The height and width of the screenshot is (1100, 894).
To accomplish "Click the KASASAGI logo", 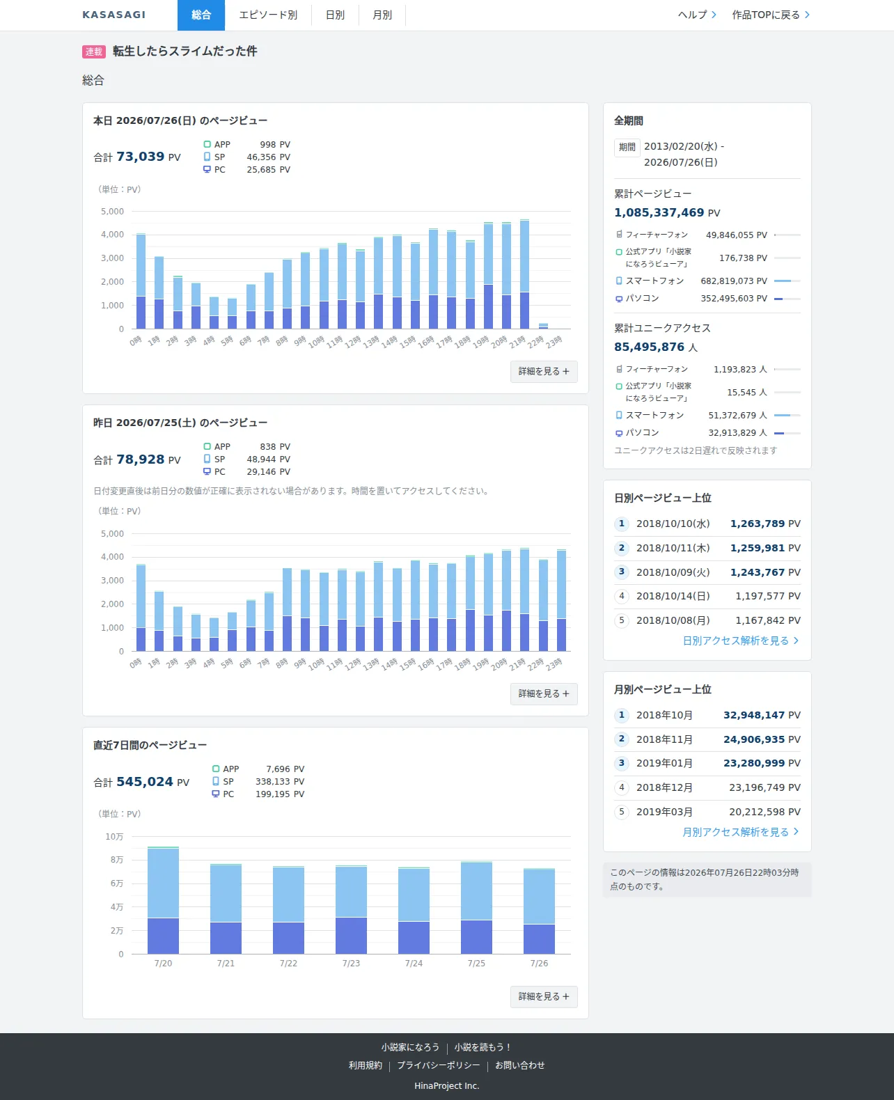I will click(x=114, y=15).
